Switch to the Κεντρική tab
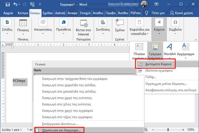Image resolution: width=199 pixels, height=133 pixels. tap(23, 13)
